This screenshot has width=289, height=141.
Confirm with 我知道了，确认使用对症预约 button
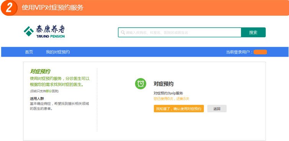pos(179,109)
